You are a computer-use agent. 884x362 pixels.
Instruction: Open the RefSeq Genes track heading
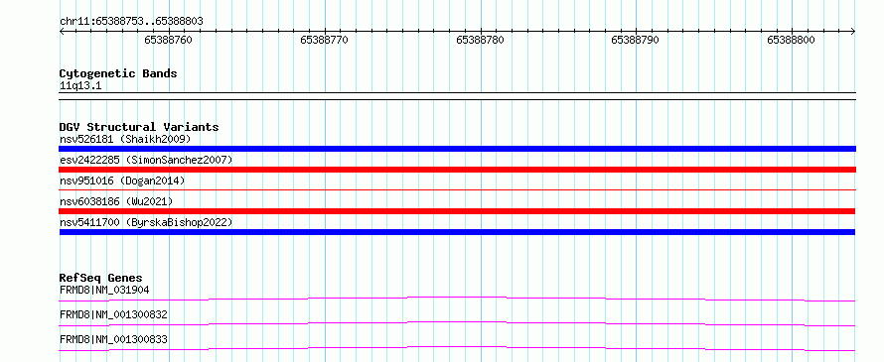[x=101, y=278]
